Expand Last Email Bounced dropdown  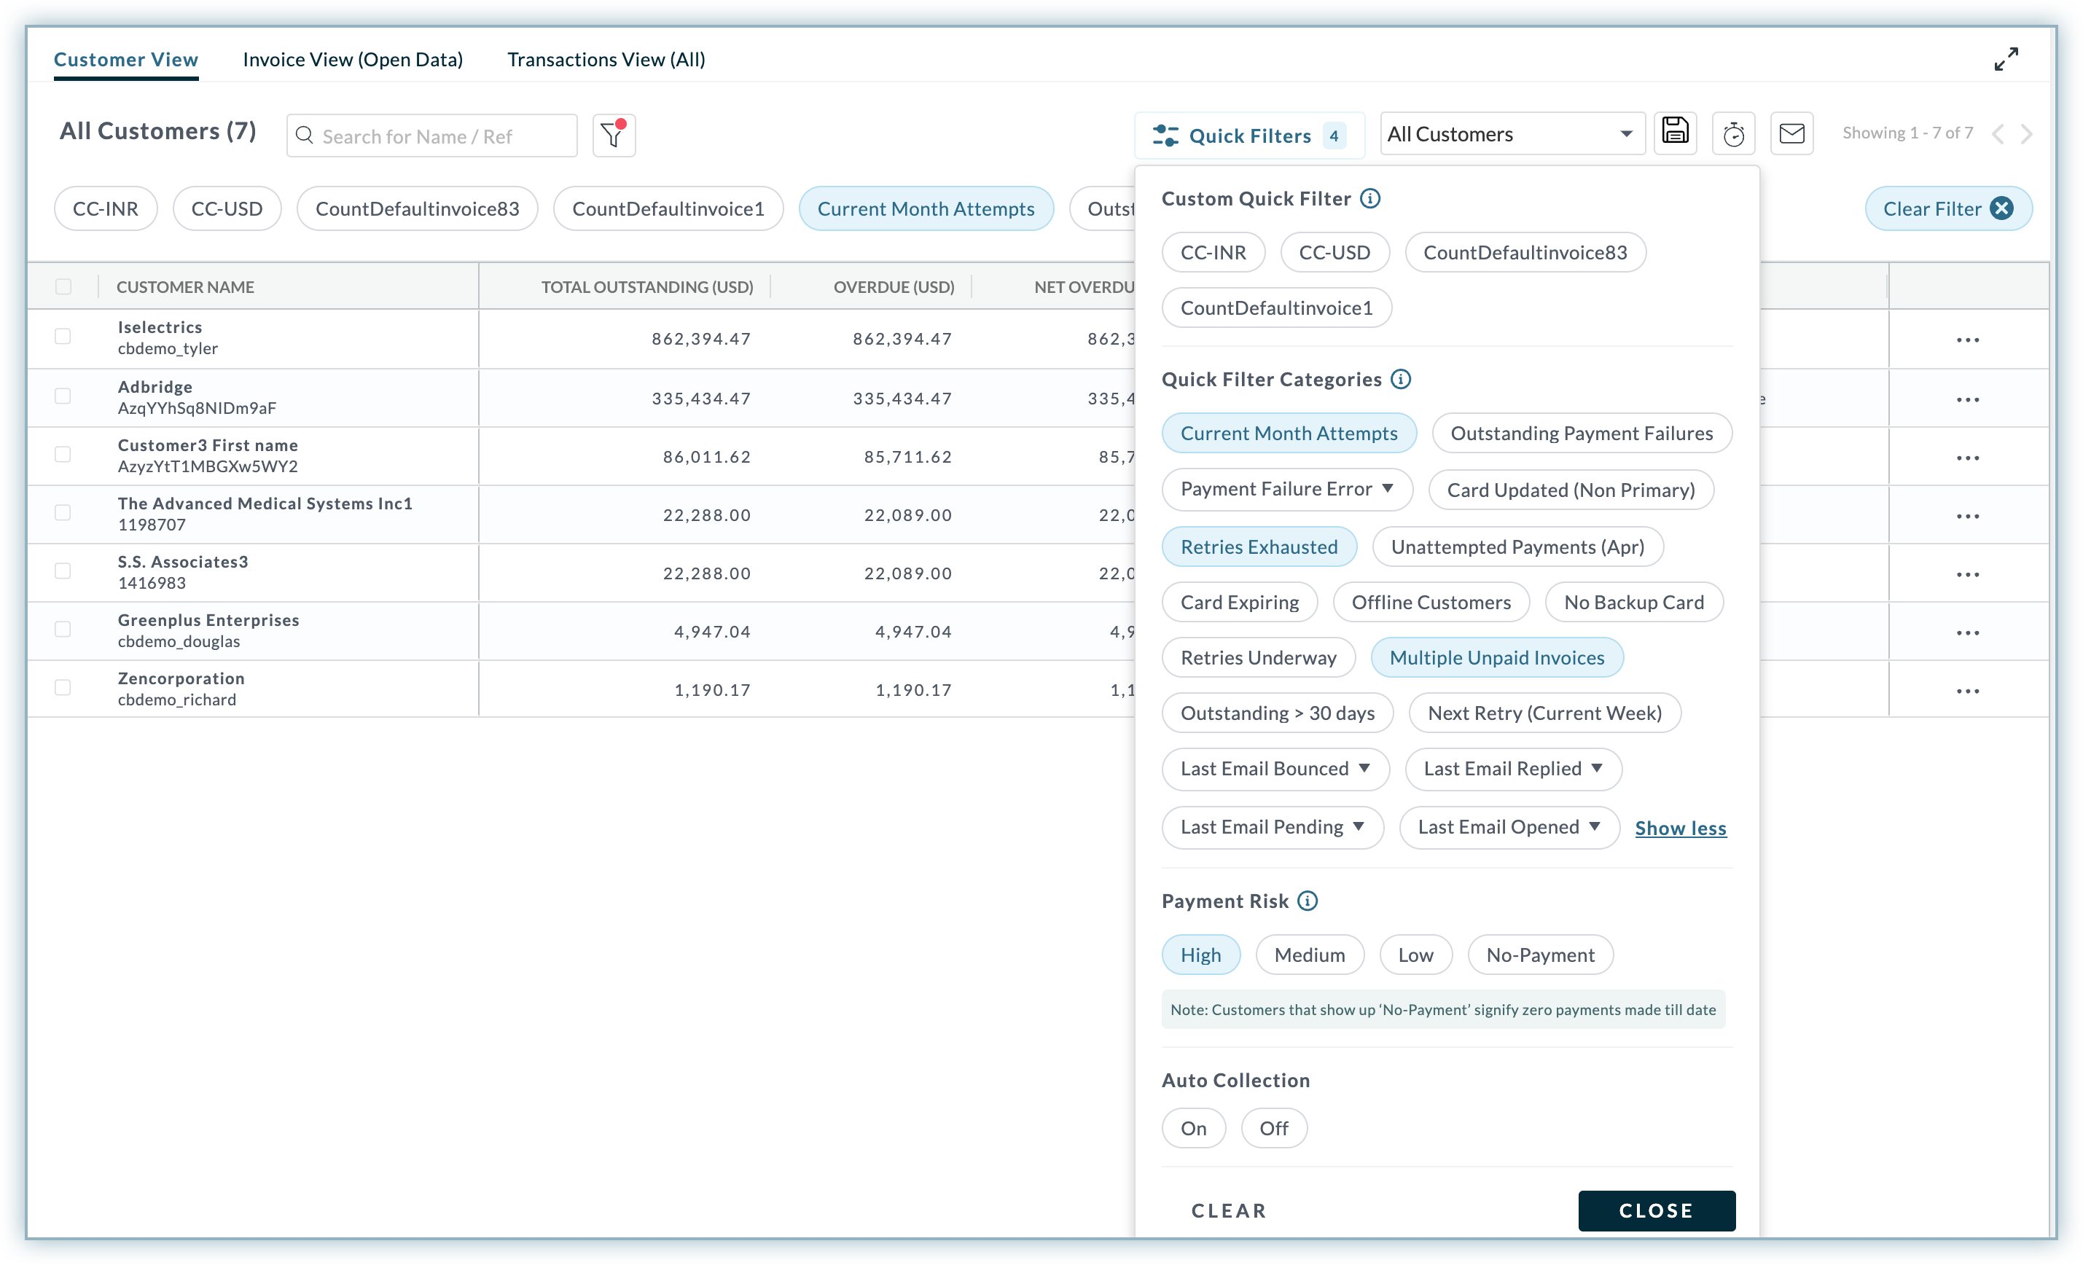click(x=1275, y=769)
